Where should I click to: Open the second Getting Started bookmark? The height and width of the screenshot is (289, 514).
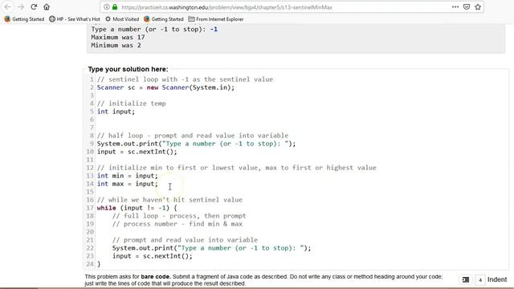click(164, 19)
